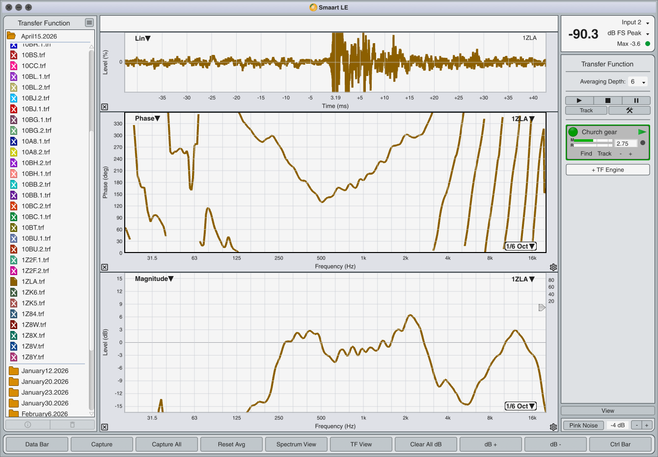Click the green status circle of Church gear
The height and width of the screenshot is (457, 658).
(x=573, y=132)
